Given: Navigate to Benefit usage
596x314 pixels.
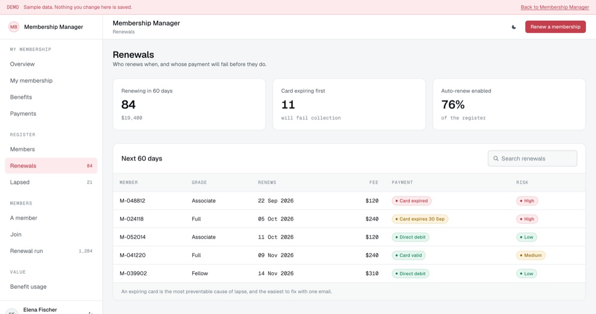Looking at the screenshot, I should [51, 287].
